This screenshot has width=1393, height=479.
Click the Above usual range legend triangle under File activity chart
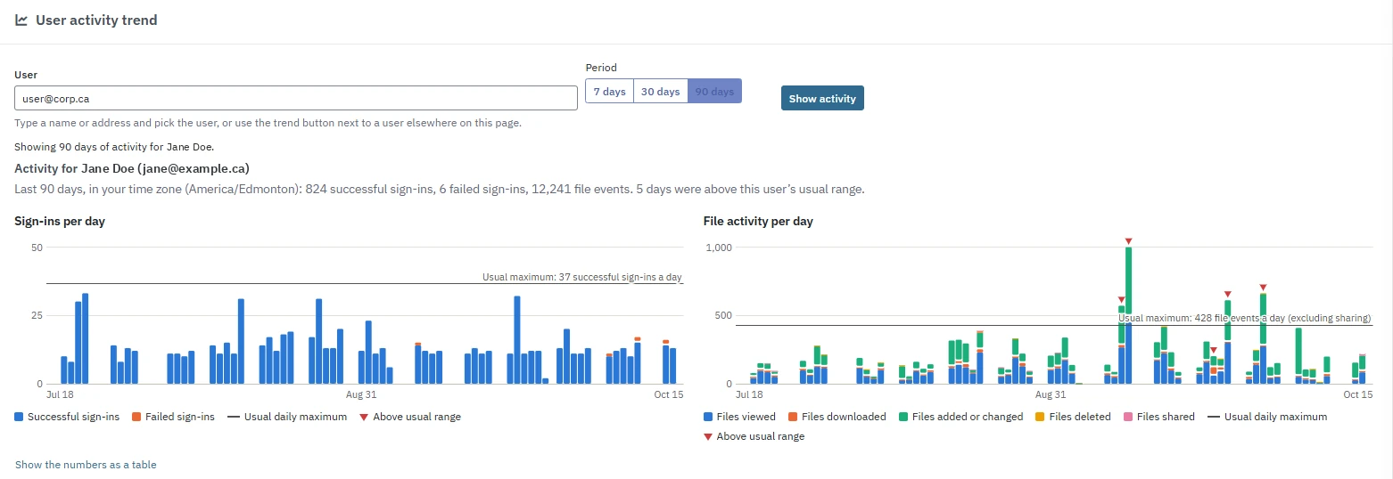coord(708,436)
